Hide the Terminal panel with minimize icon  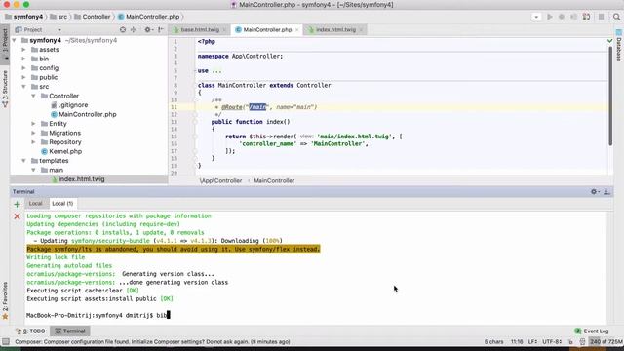[607, 192]
